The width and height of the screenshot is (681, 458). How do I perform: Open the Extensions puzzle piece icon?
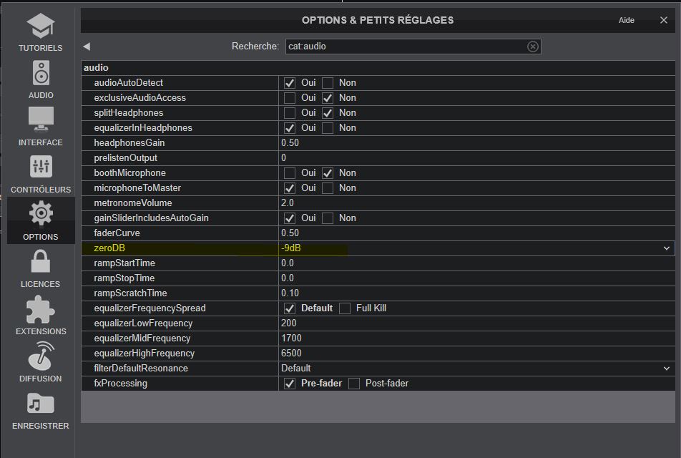click(x=40, y=309)
